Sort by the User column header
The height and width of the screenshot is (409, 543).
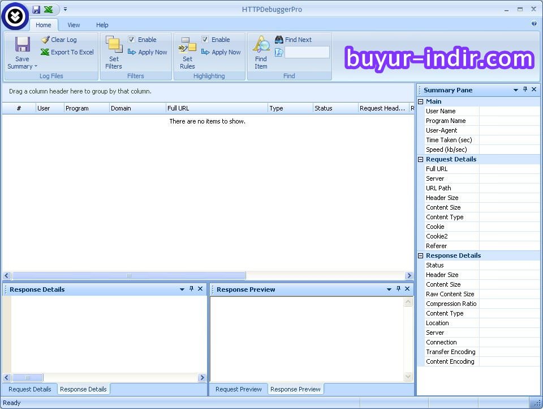pos(50,108)
